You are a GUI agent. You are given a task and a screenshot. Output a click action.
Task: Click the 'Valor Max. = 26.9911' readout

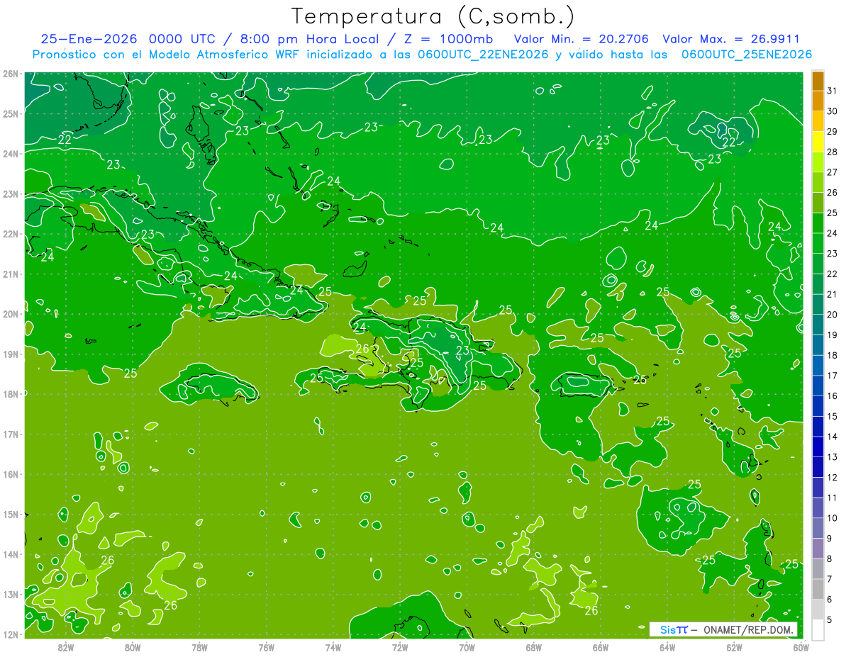[x=733, y=39]
